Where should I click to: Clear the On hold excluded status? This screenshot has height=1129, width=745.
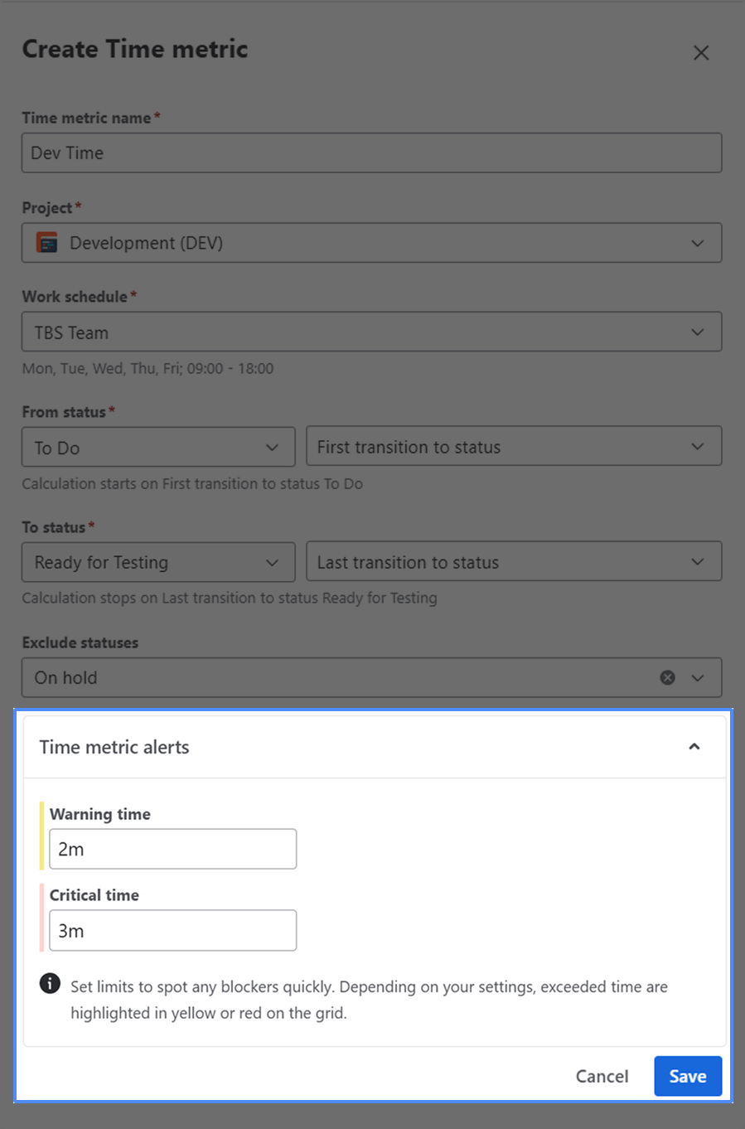pyautogui.click(x=667, y=678)
